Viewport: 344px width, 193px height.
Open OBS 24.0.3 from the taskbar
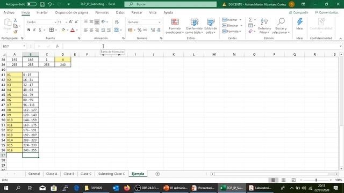147,188
